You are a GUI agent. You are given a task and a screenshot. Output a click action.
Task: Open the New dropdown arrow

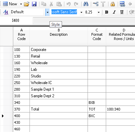tap(21, 4)
